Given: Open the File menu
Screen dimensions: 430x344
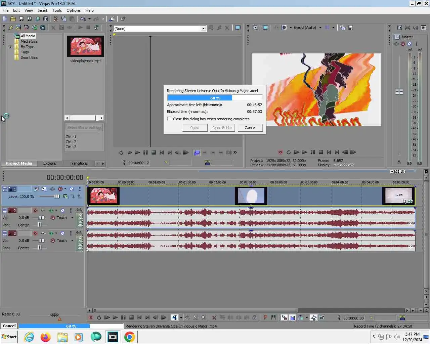Looking at the screenshot, I should pyautogui.click(x=5, y=10).
